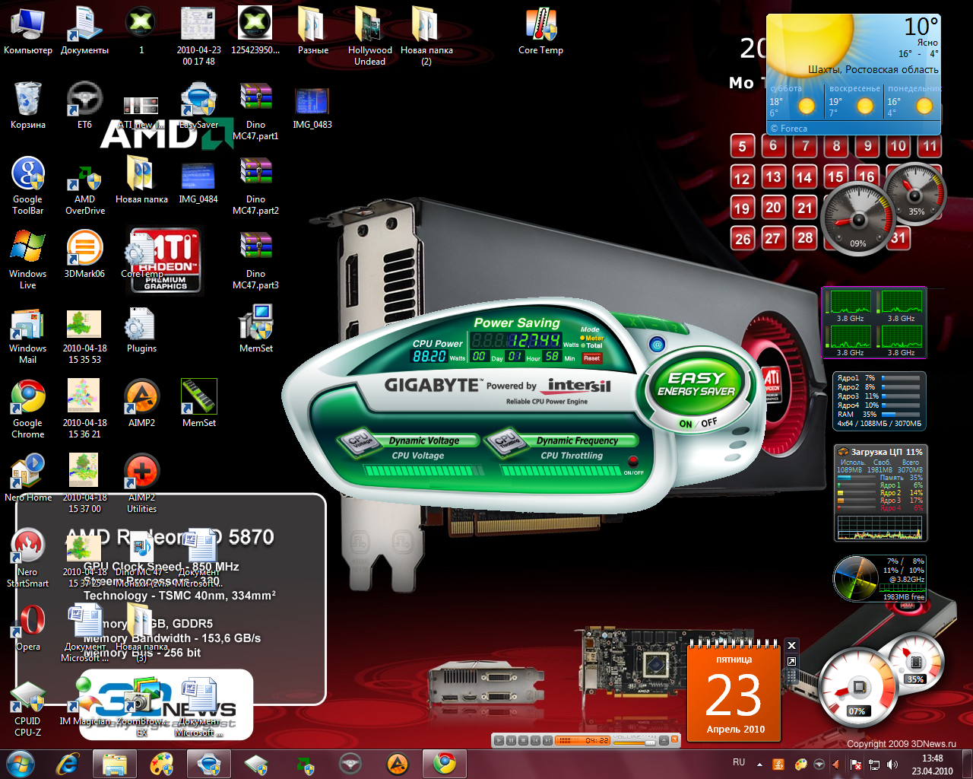Click the AIMP eject/open file button
Screen dimensions: 973x779
pyautogui.click(x=664, y=740)
